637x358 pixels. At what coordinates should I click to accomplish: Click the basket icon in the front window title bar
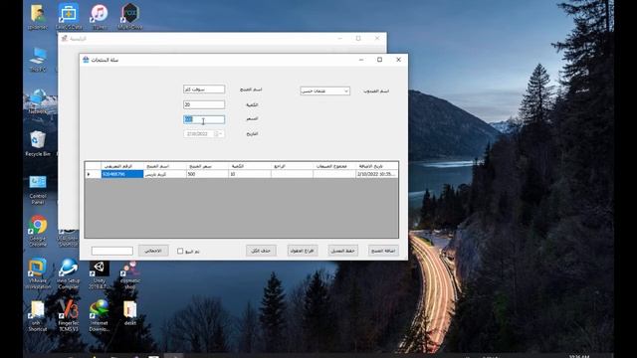click(86, 60)
